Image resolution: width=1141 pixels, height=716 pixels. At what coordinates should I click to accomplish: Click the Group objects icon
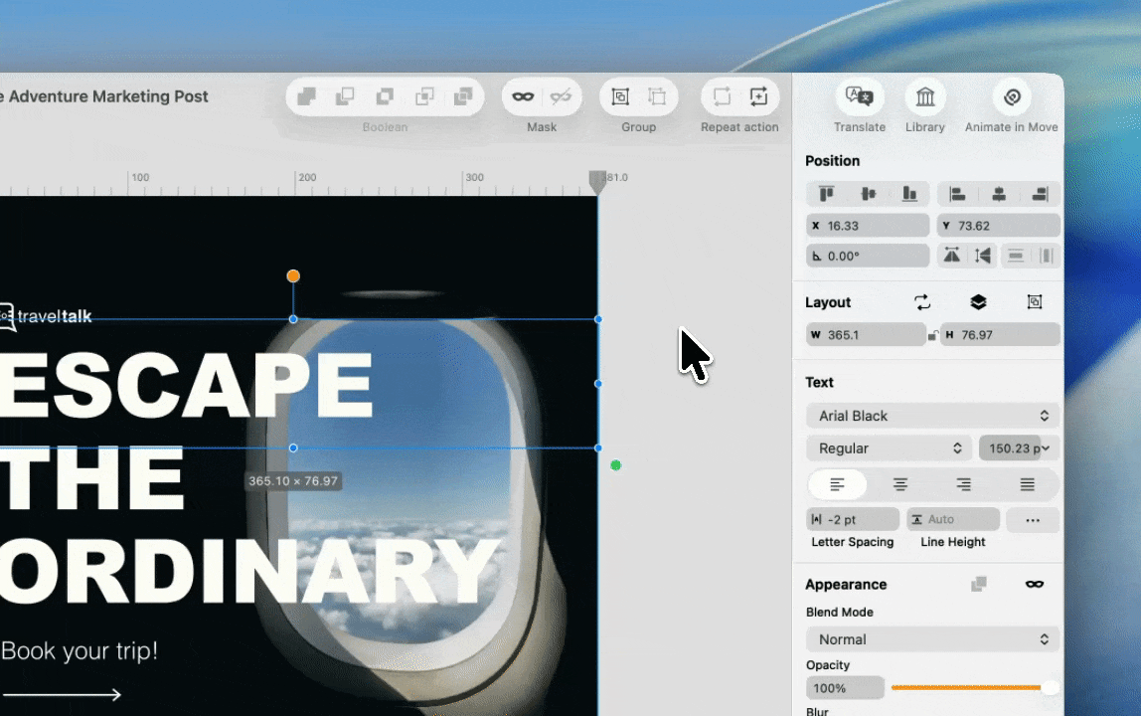tap(620, 96)
